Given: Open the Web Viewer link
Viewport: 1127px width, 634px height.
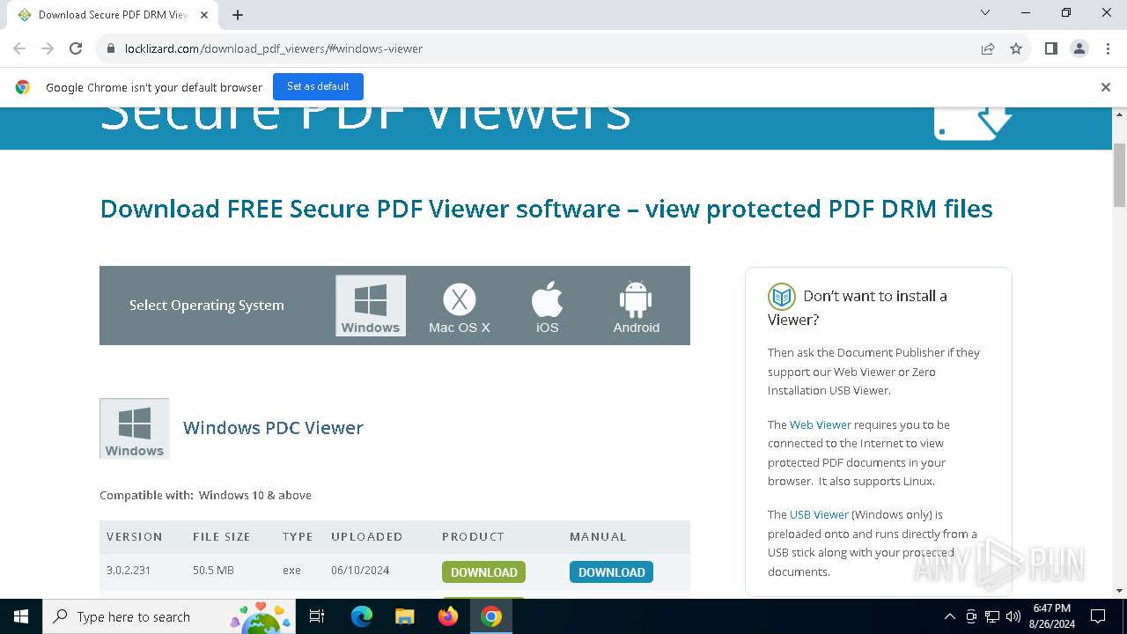Looking at the screenshot, I should click(x=821, y=424).
